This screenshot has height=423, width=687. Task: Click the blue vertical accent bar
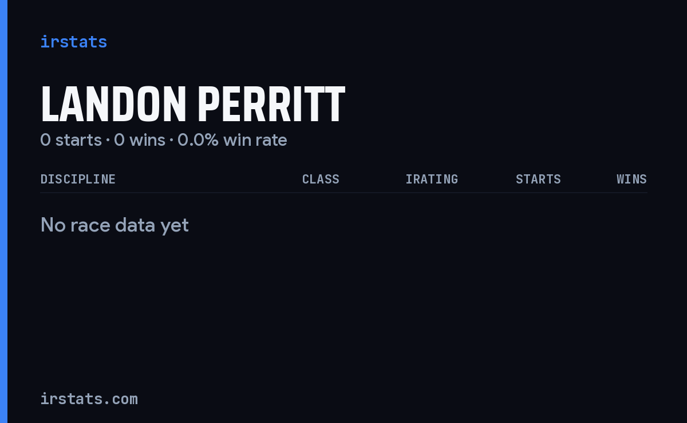(3, 212)
